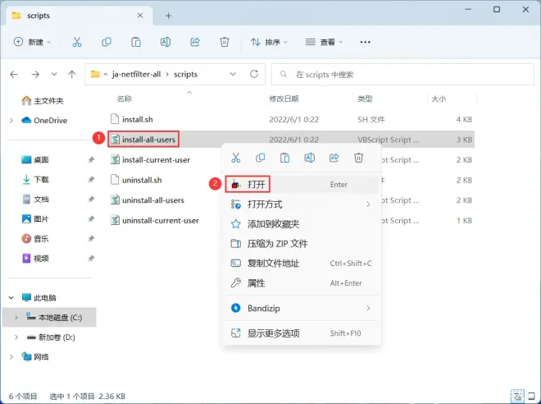
Task: Click the Share icon in the main toolbar
Action: [x=195, y=42]
